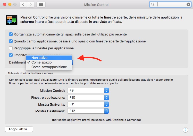Click the back navigation arrow
The width and height of the screenshot is (193, 136).
(x=23, y=5)
